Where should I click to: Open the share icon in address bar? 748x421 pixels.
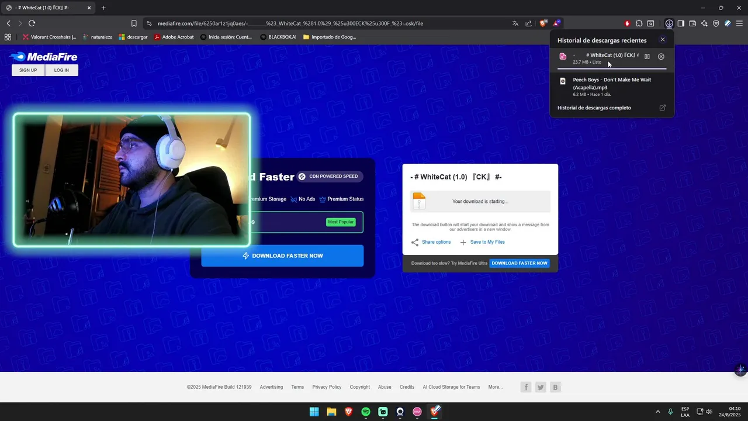click(x=529, y=23)
